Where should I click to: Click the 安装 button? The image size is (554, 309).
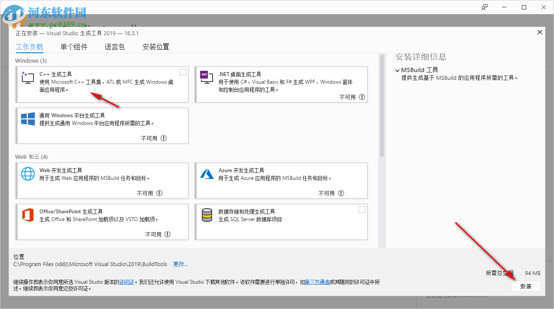[526, 286]
